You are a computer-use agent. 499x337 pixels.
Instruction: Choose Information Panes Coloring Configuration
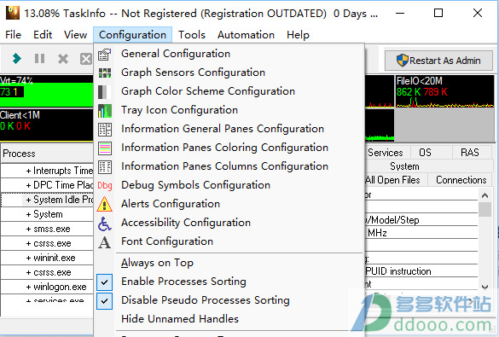tap(224, 148)
